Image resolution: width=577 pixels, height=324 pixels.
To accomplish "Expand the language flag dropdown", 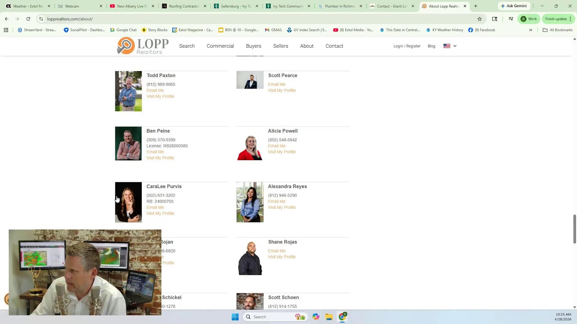I will (x=450, y=46).
